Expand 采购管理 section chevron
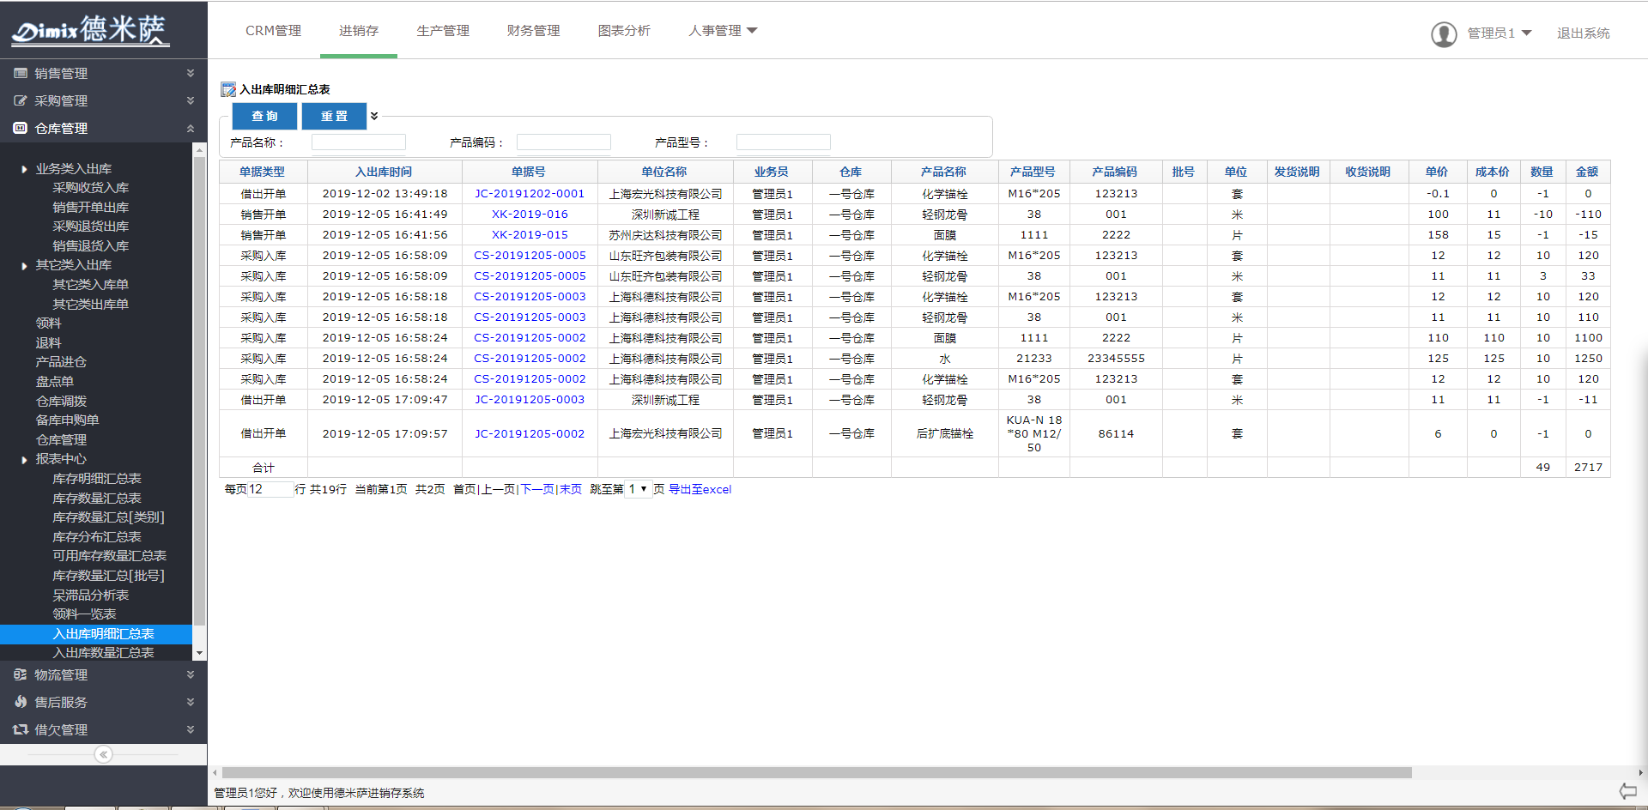The height and width of the screenshot is (810, 1648). coord(191,101)
